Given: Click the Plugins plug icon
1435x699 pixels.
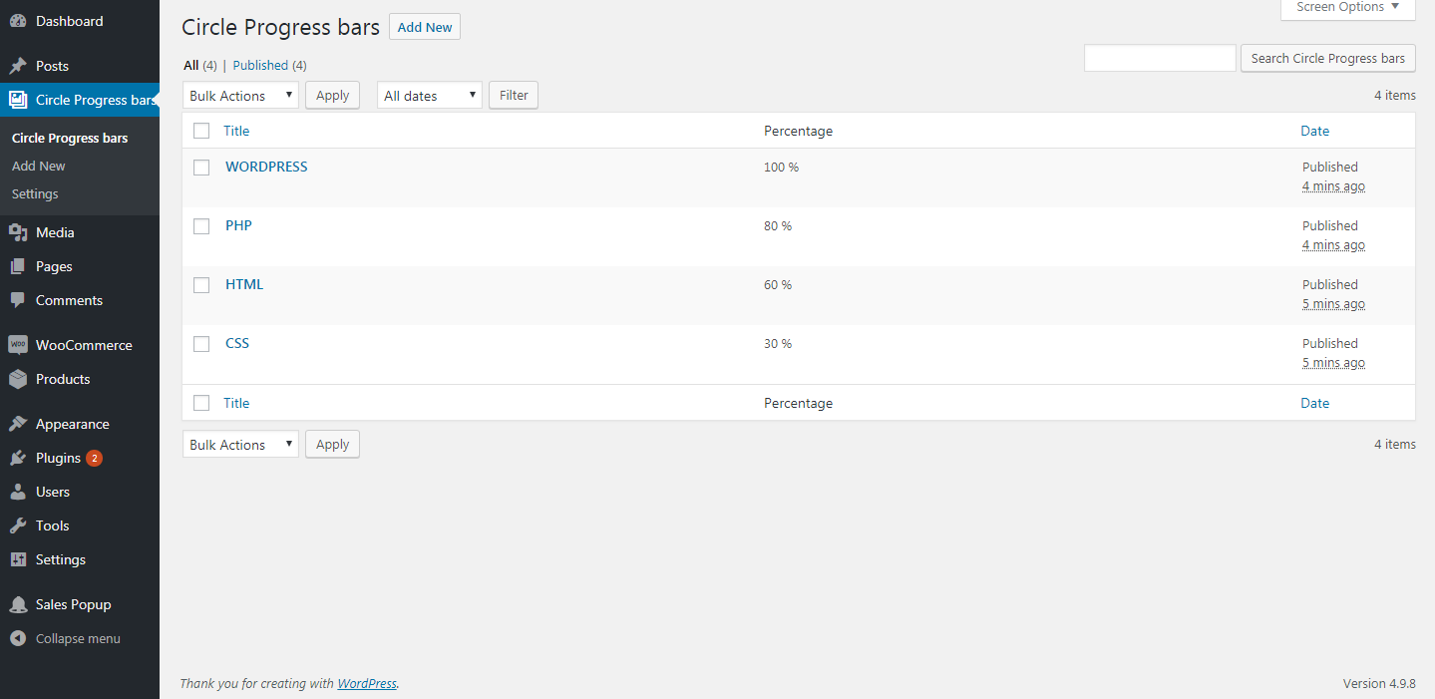Looking at the screenshot, I should tap(18, 458).
